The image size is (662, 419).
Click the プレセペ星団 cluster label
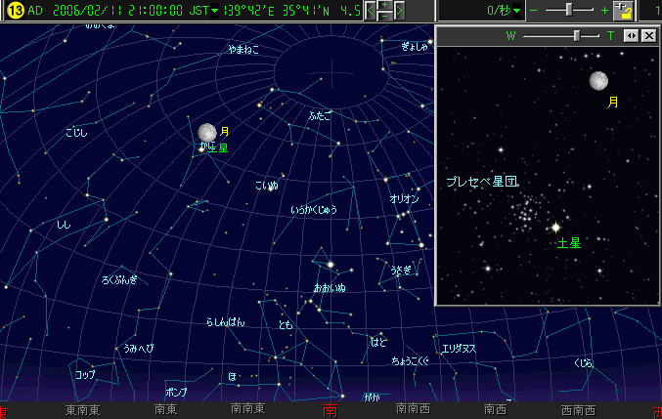(481, 182)
